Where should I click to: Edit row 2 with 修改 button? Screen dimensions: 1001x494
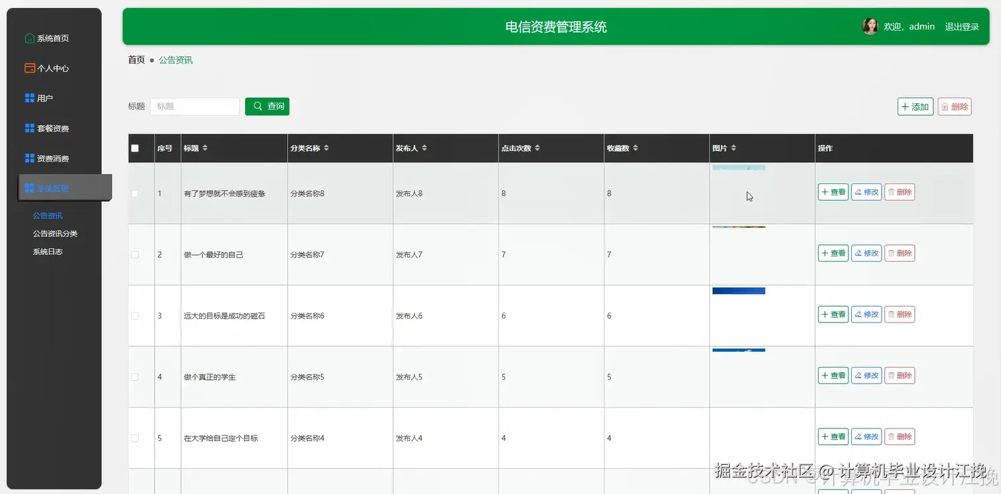point(866,253)
